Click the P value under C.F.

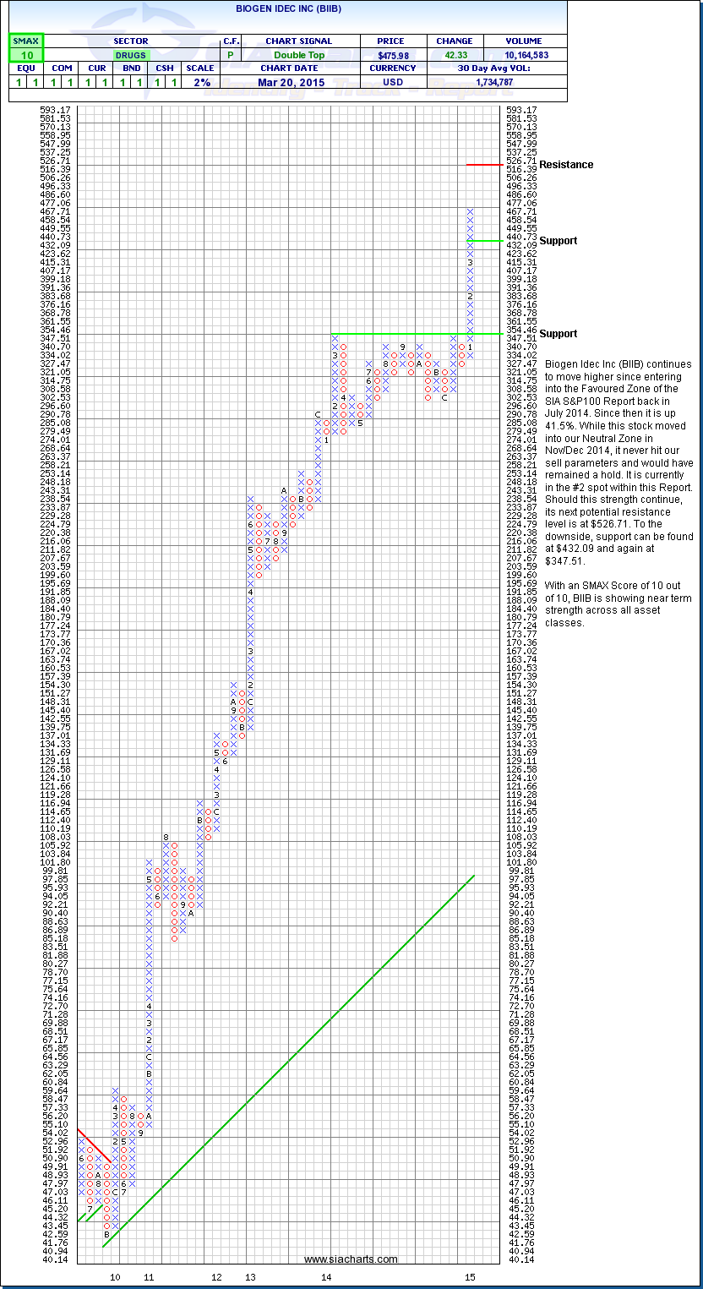pyautogui.click(x=230, y=55)
